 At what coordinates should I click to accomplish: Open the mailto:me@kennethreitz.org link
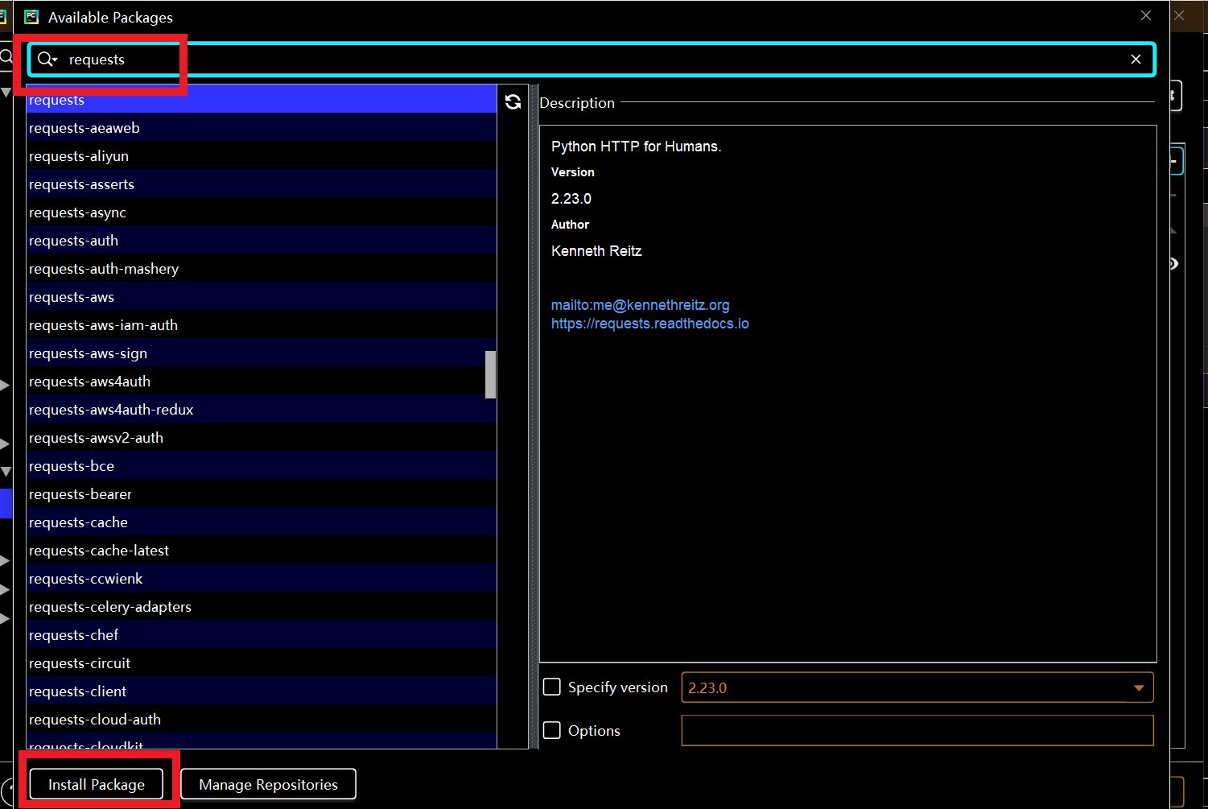tap(640, 305)
